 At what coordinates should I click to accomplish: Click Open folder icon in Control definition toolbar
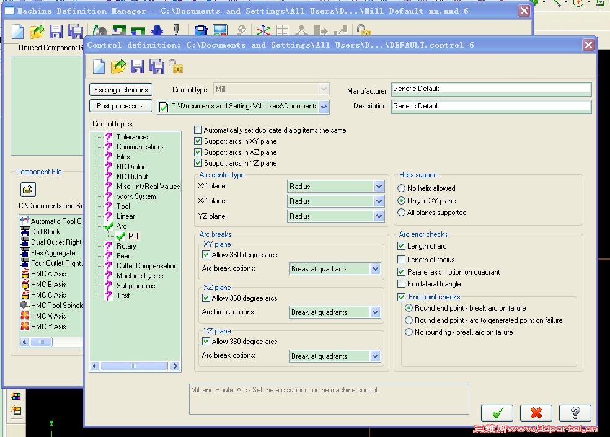pos(118,66)
